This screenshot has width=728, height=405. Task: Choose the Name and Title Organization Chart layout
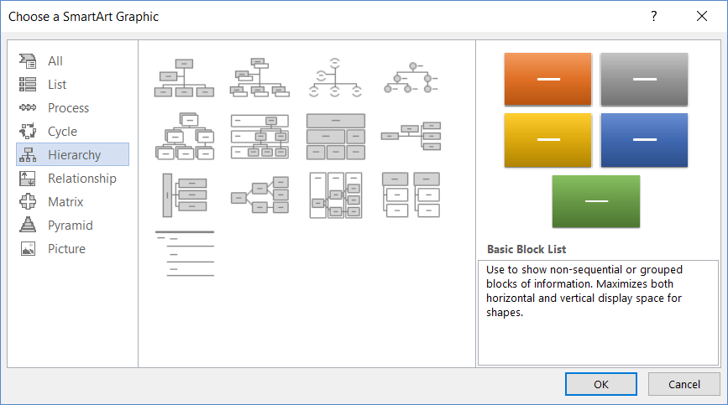259,77
